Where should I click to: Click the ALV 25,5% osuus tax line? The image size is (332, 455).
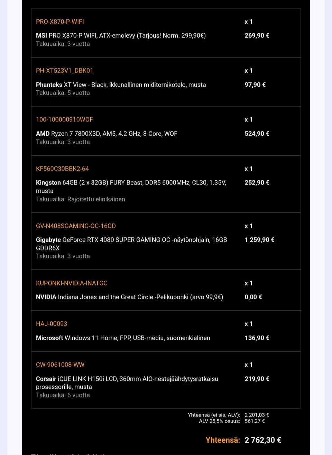point(219,421)
